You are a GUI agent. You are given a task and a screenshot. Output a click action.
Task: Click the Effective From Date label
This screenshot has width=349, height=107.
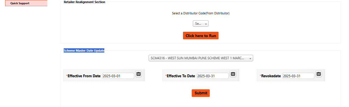[84, 76]
